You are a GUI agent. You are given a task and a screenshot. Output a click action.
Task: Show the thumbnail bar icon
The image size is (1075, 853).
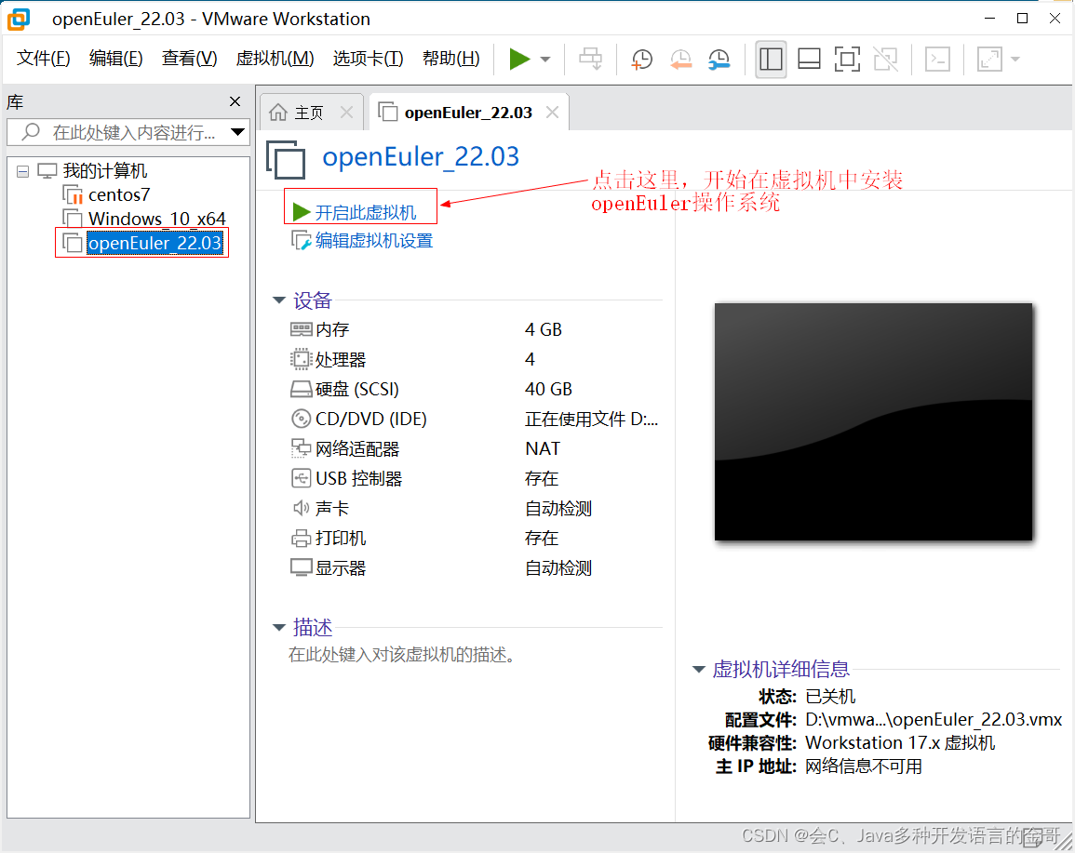[809, 58]
